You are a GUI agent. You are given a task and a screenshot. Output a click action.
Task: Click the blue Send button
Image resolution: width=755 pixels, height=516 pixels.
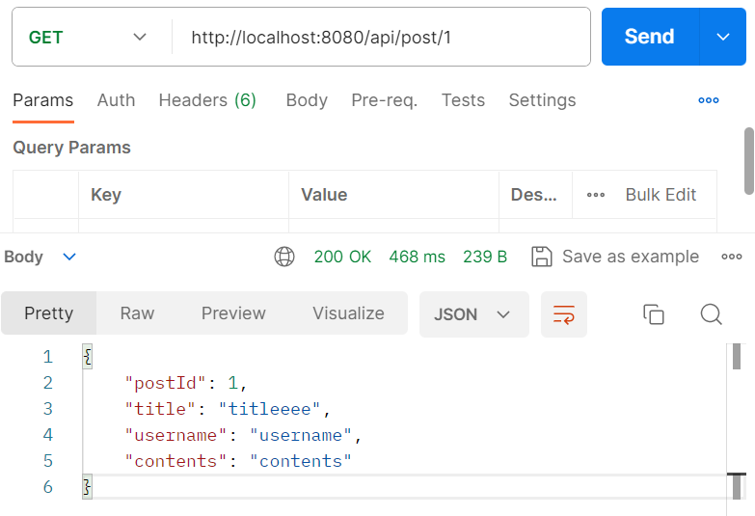(x=650, y=37)
